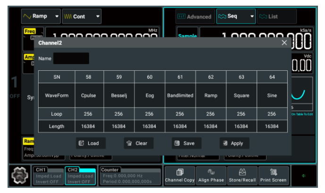Click the Align Phase icon button
The height and width of the screenshot is (193, 325).
point(211,176)
